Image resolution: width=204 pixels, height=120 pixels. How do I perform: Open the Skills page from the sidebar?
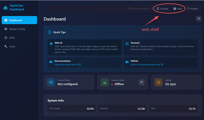coord(19,38)
